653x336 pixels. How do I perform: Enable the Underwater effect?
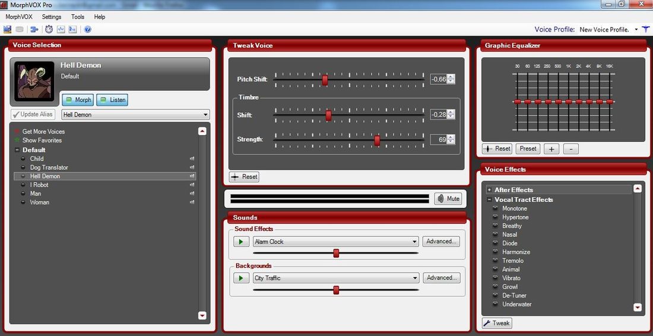[495, 304]
